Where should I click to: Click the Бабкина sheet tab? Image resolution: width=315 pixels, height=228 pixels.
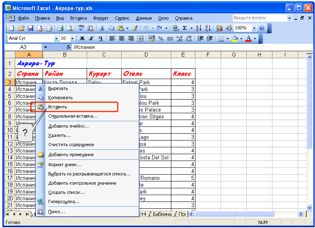click(x=162, y=214)
